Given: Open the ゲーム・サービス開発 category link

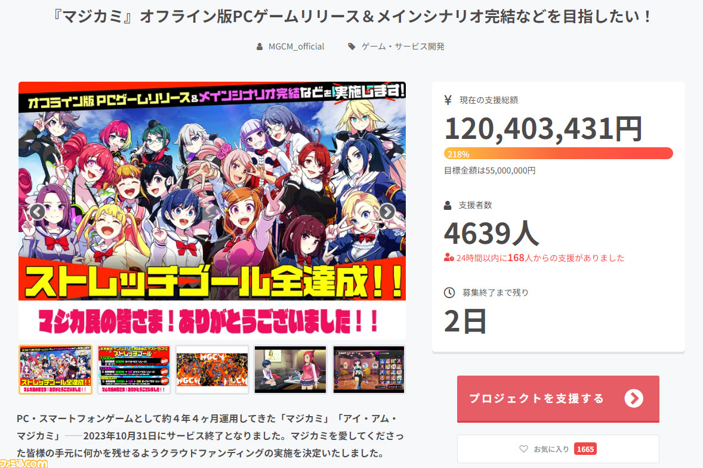Looking at the screenshot, I should (403, 47).
